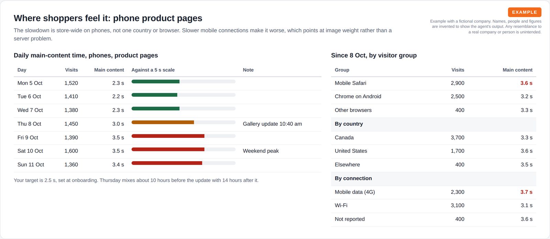Image resolution: width=550 pixels, height=239 pixels.
Task: Click the 'United States' row label
Action: [351, 151]
